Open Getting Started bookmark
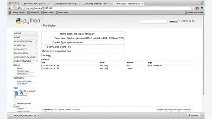 pos(17,13)
